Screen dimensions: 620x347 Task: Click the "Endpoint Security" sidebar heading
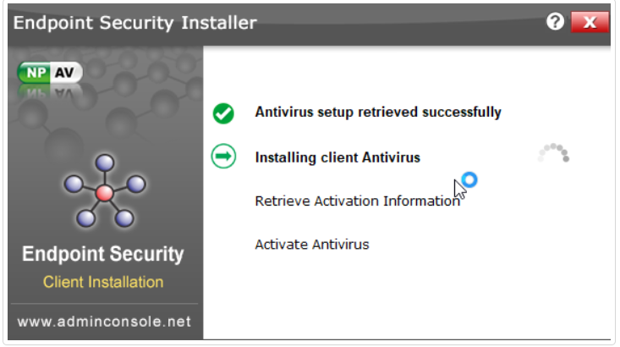[102, 254]
